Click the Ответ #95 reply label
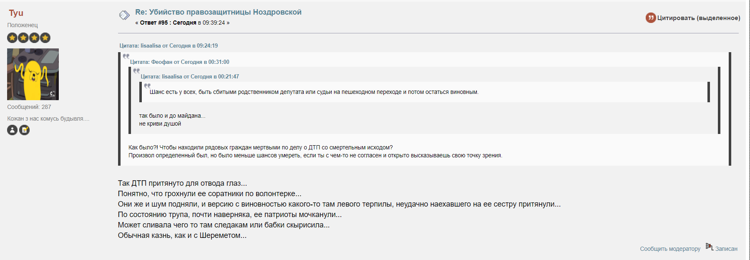 154,23
